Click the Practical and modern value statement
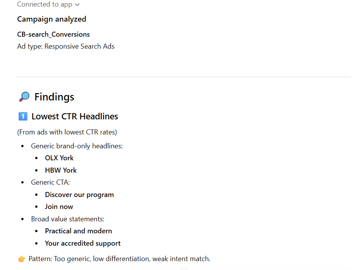The image size is (357, 270). 78,231
